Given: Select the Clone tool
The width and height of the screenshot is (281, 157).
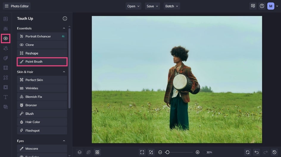Looking at the screenshot, I should [42, 45].
